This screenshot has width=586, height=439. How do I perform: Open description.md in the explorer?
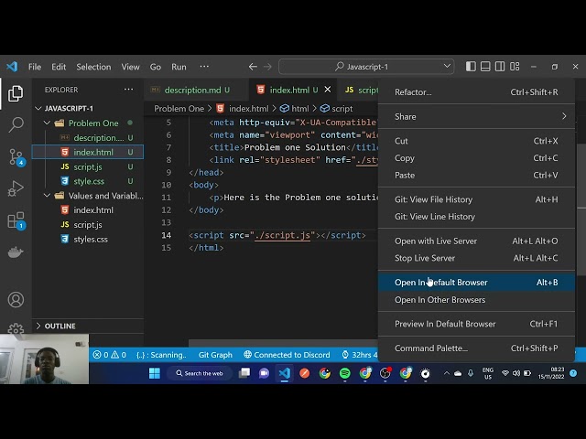coord(88,138)
